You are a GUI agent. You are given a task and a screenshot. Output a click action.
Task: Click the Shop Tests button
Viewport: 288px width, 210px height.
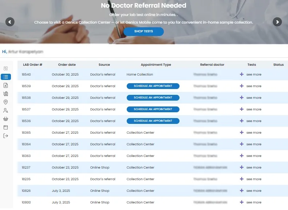pyautogui.click(x=143, y=32)
